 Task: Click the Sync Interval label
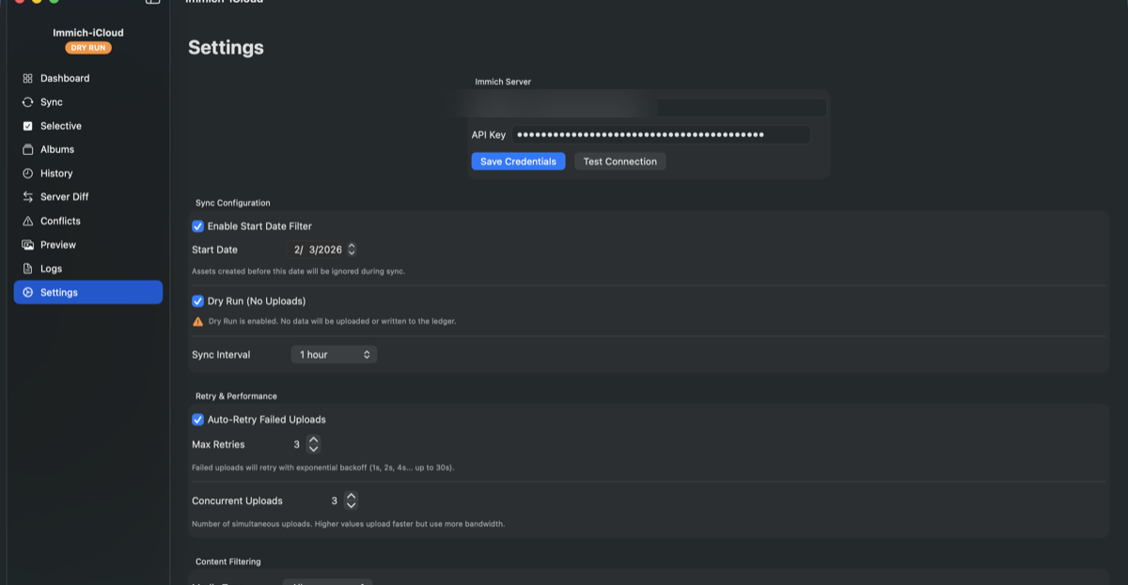[221, 355]
